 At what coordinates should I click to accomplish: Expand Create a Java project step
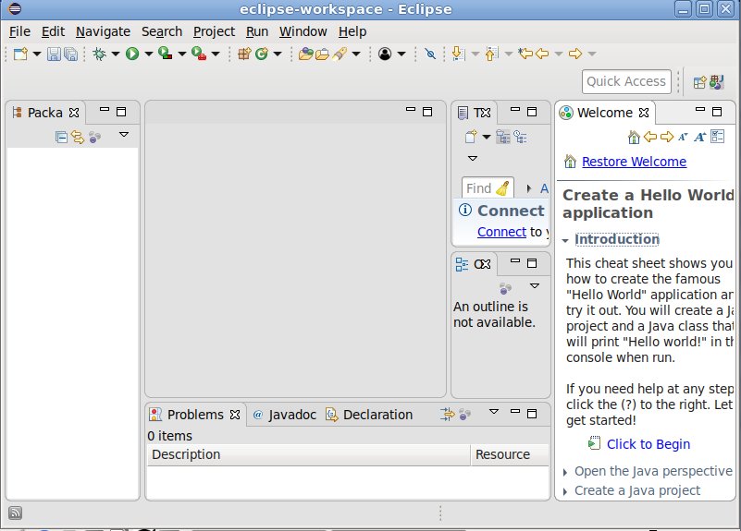pyautogui.click(x=565, y=491)
